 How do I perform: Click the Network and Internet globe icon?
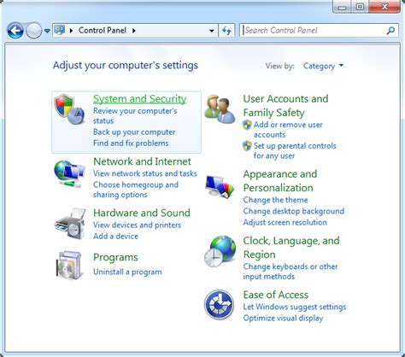(69, 173)
